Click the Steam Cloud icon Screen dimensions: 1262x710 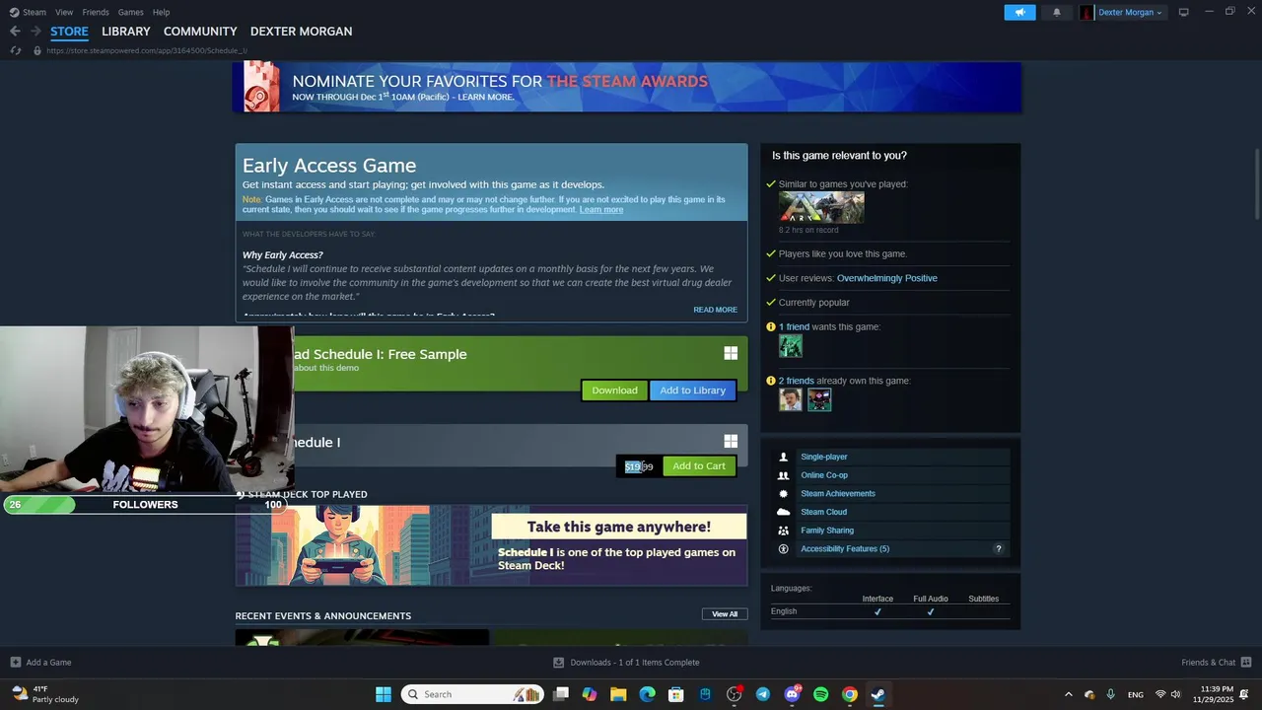pos(784,512)
